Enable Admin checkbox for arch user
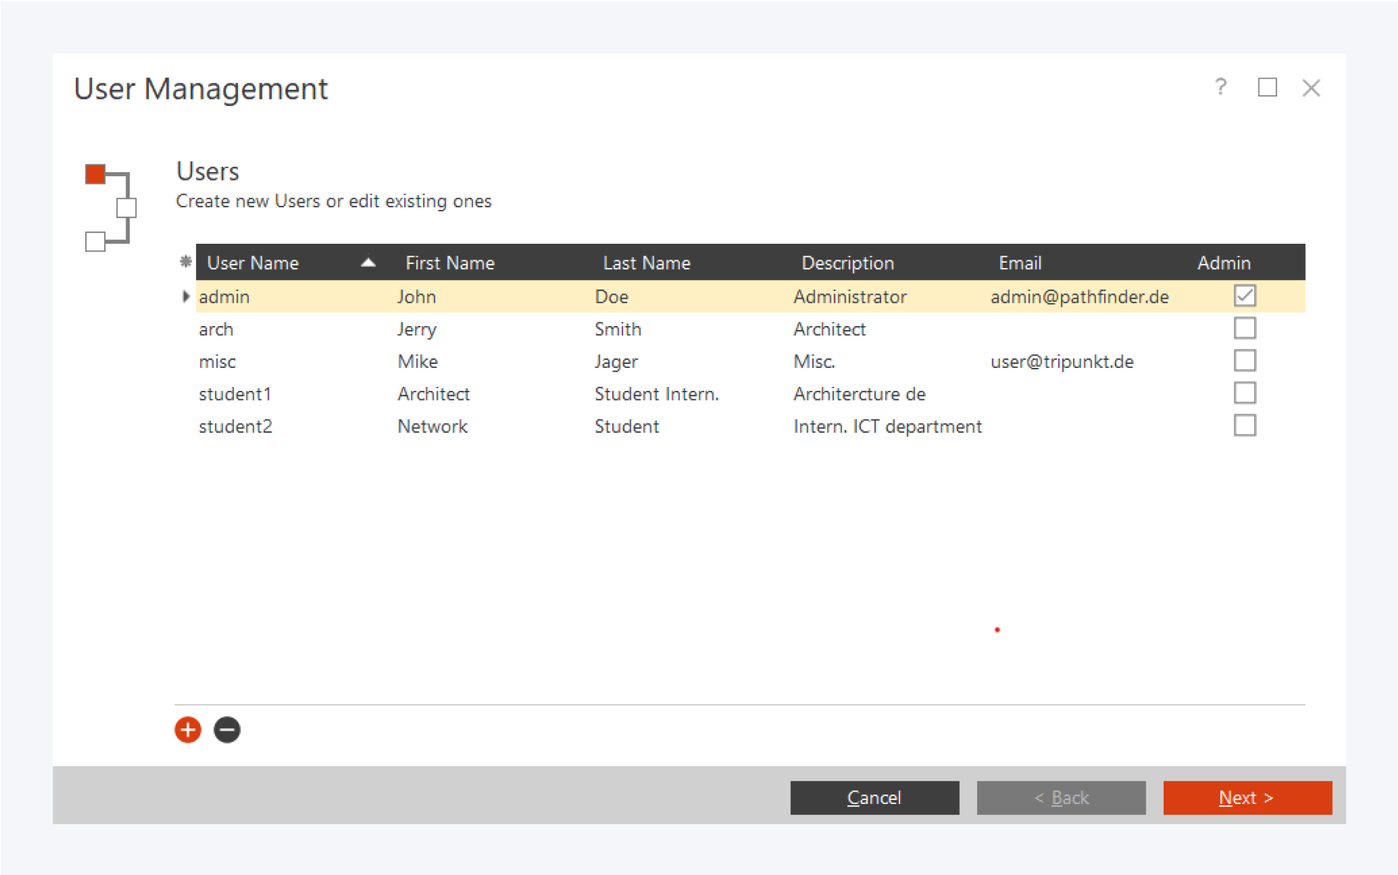Screen dimensions: 1398x875 coord(1245,328)
